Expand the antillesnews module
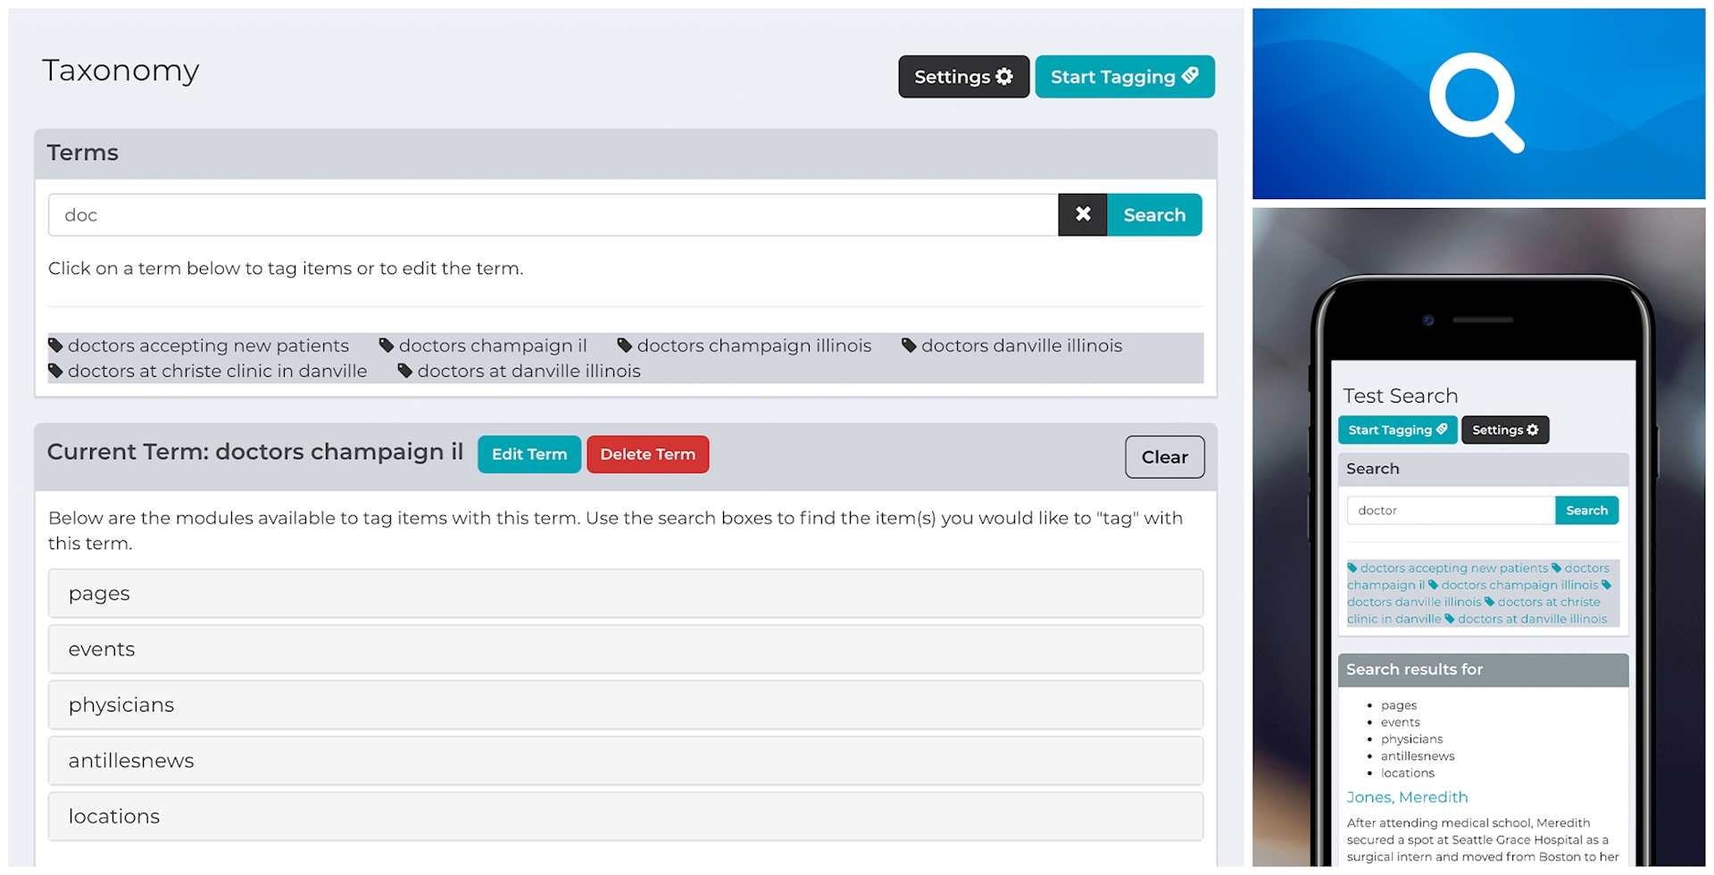 point(626,761)
